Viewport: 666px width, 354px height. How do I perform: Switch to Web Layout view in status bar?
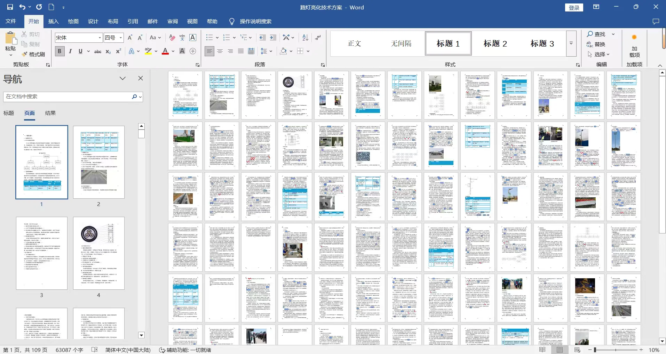point(577,350)
